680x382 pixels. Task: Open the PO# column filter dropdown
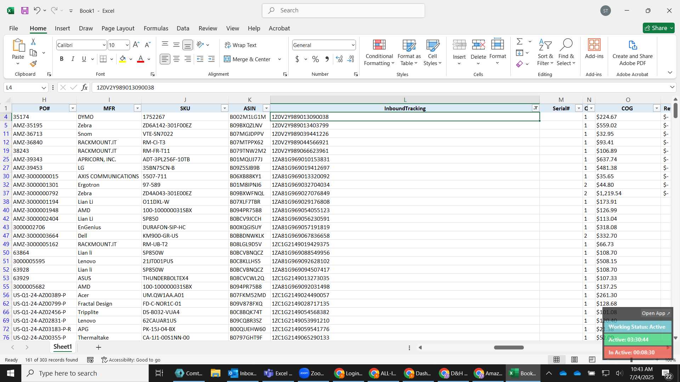click(73, 108)
